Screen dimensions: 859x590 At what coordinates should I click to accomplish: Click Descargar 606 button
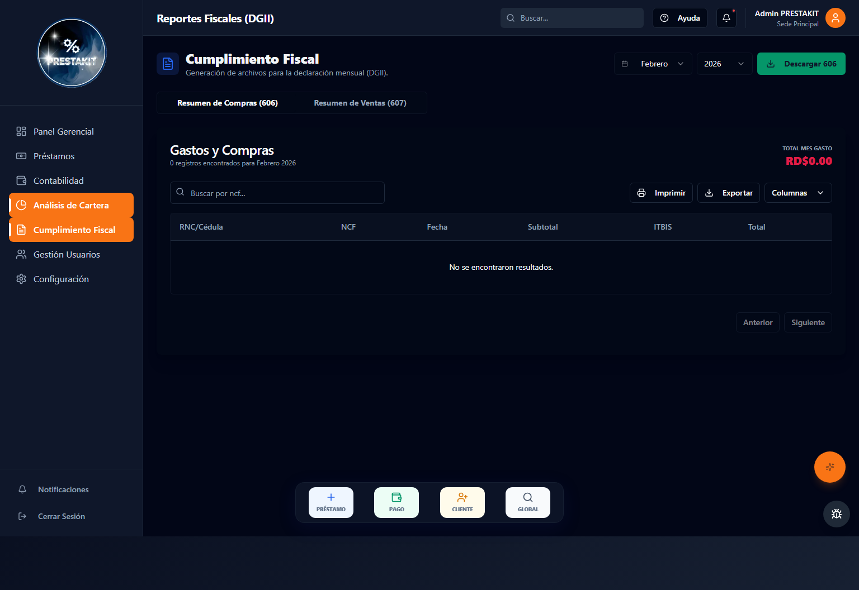pos(801,64)
